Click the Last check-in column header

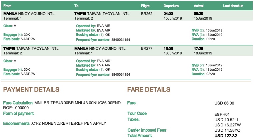pyautogui.click(x=233, y=6)
